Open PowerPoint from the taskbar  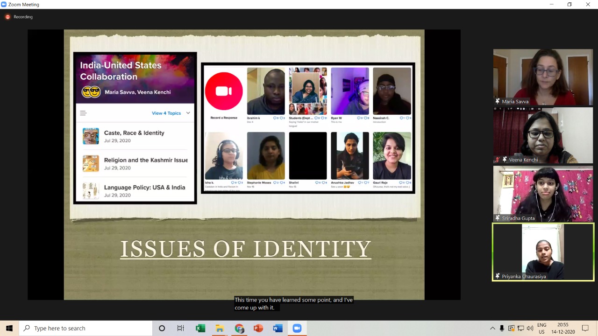[258, 328]
